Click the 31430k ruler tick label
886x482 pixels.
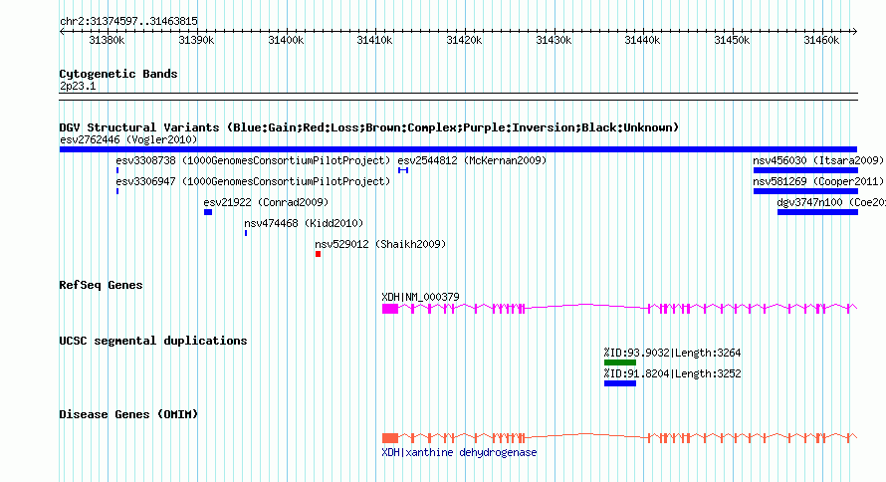click(554, 41)
